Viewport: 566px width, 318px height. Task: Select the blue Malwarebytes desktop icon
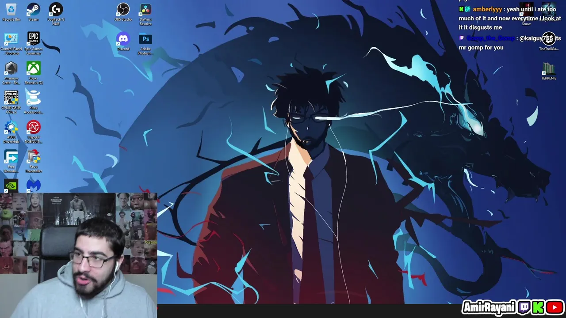[x=33, y=185]
